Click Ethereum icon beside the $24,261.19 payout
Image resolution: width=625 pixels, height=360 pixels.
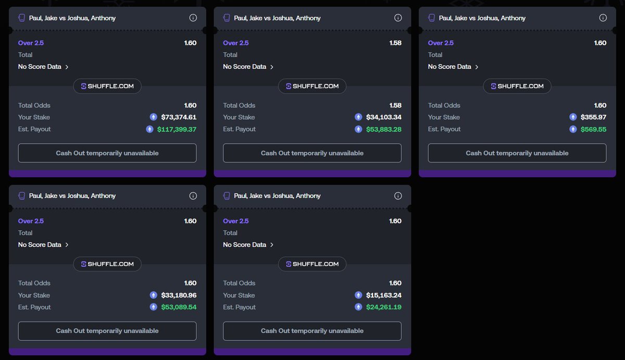358,307
